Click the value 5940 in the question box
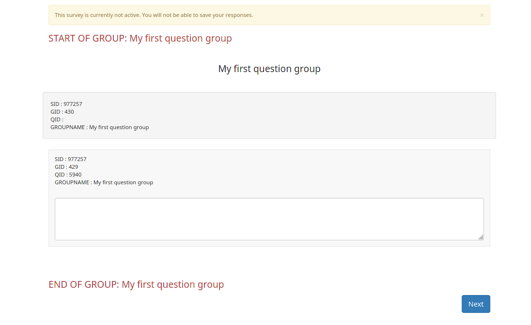The image size is (531, 325). coord(75,175)
